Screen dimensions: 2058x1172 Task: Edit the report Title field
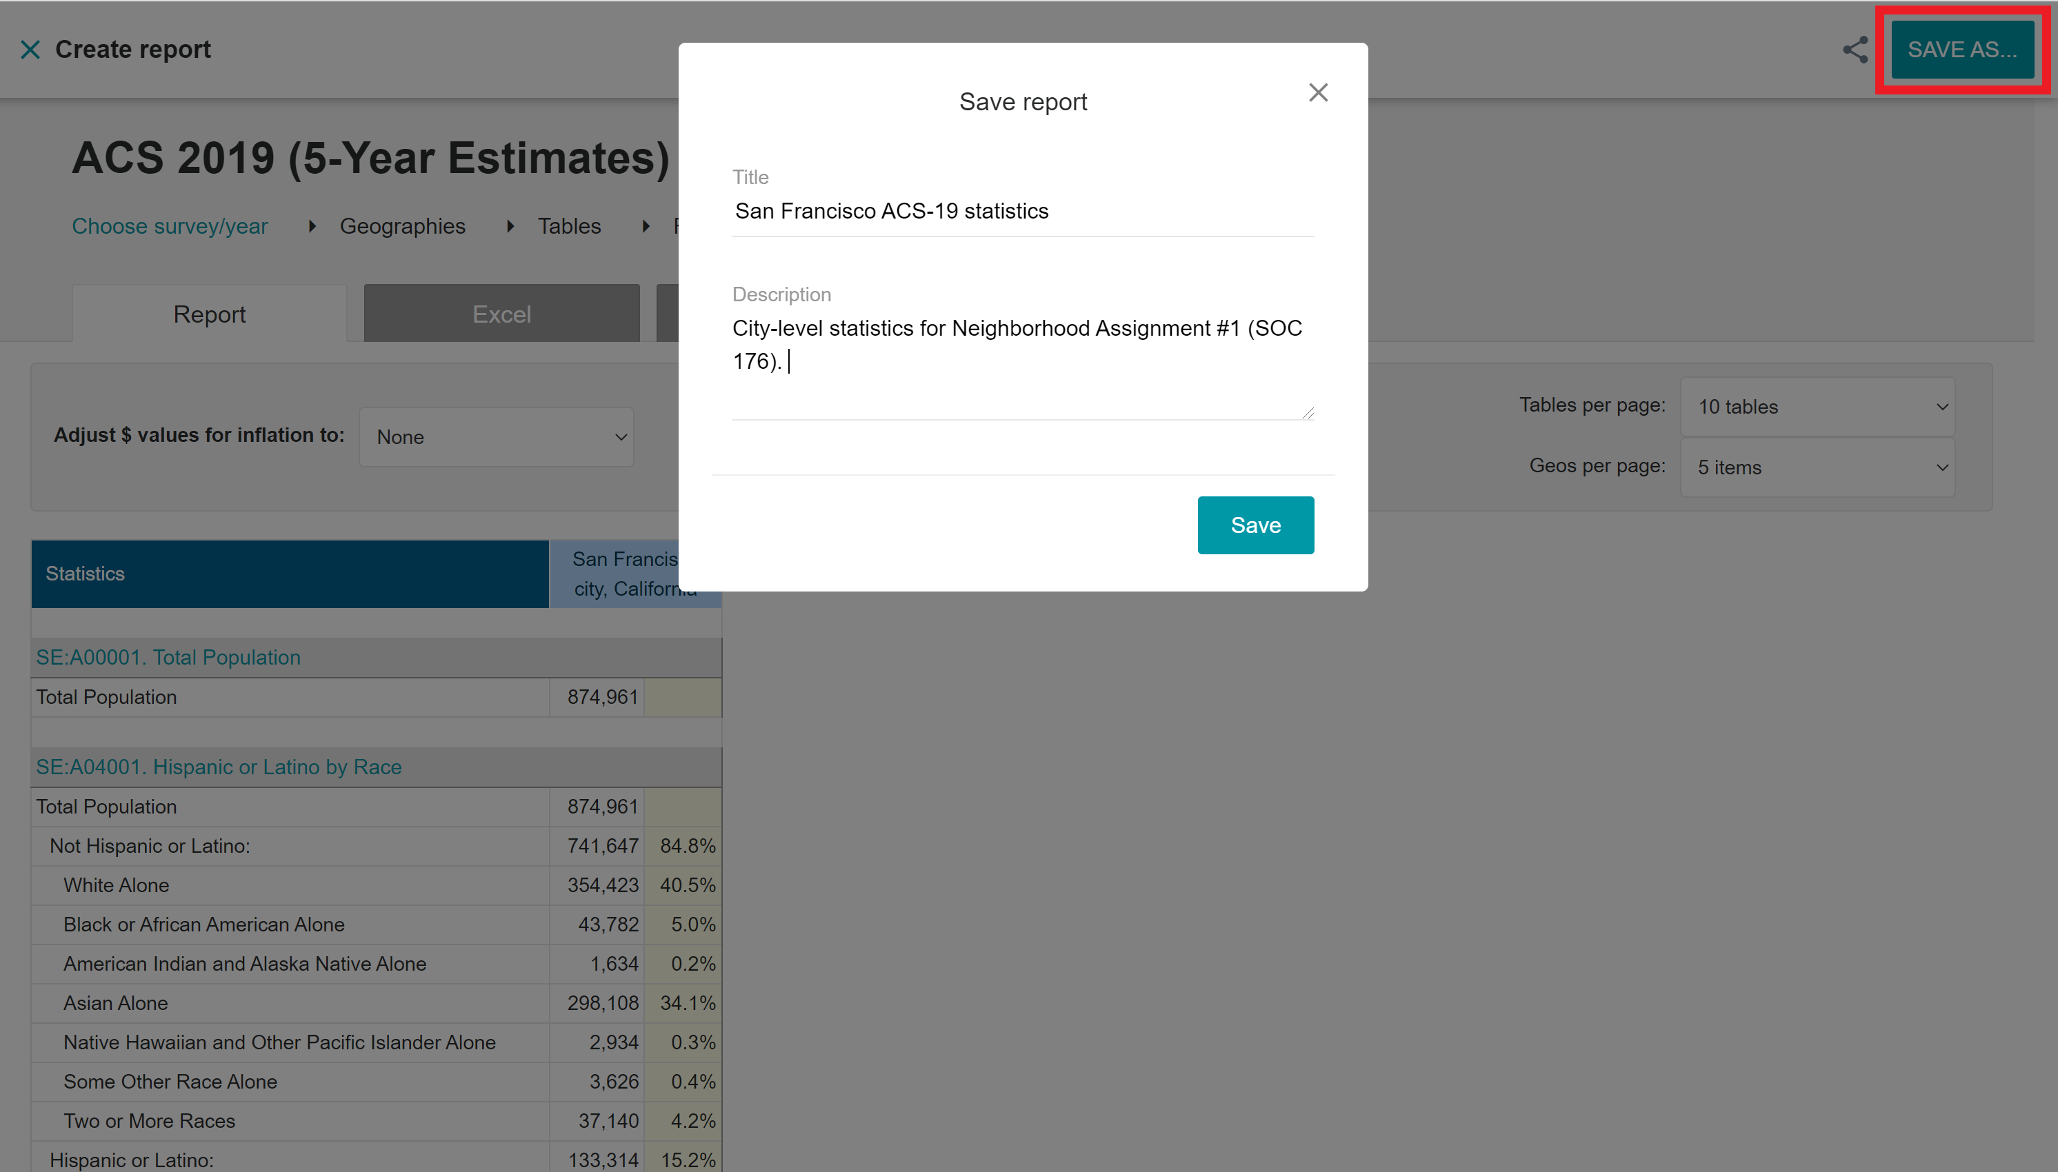[1023, 212]
